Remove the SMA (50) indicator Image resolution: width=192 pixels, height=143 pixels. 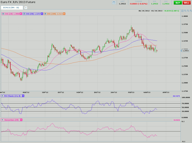pyautogui.click(x=42, y=14)
